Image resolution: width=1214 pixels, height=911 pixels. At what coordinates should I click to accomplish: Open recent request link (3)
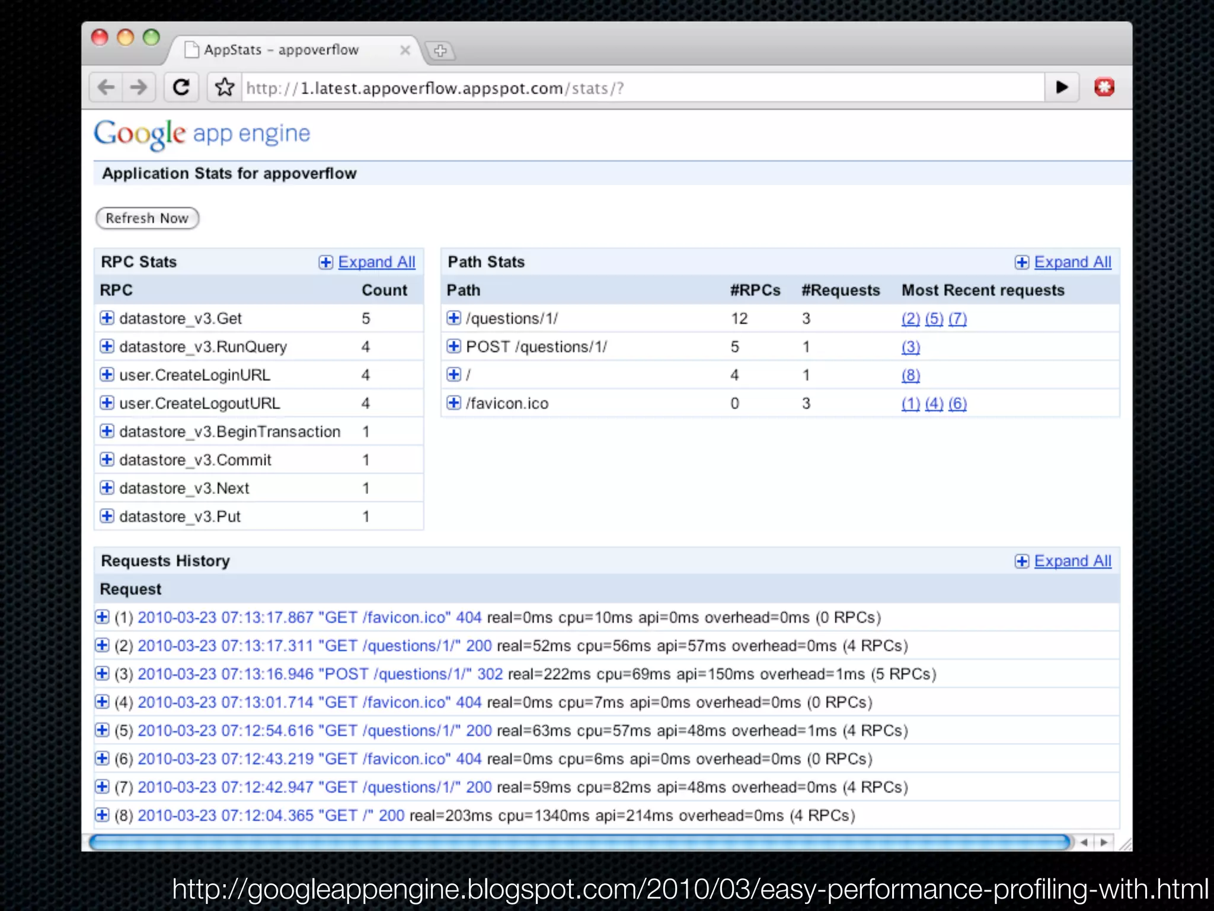click(910, 347)
